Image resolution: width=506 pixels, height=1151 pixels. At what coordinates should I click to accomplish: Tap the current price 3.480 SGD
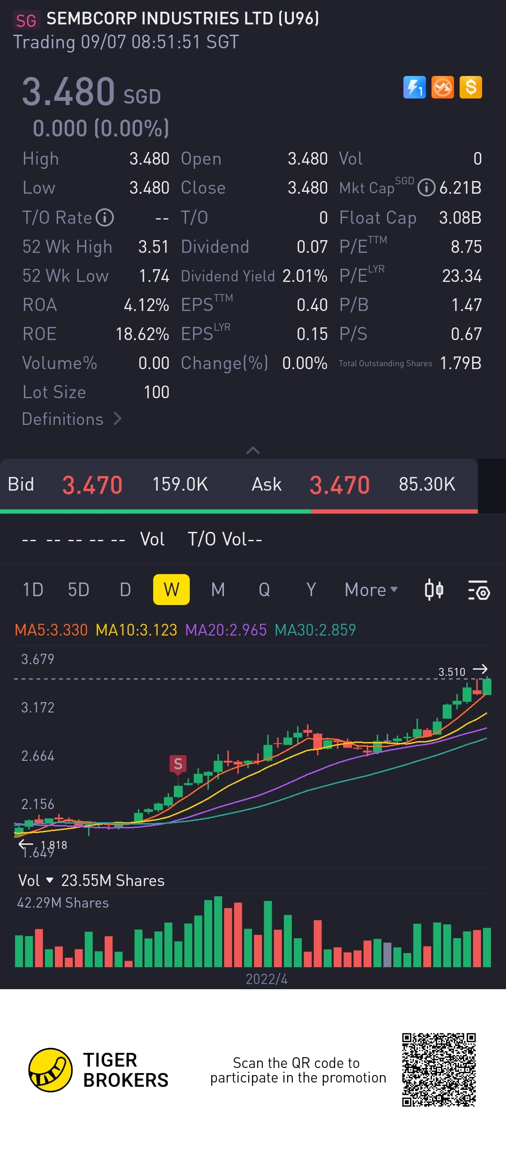coord(91,92)
